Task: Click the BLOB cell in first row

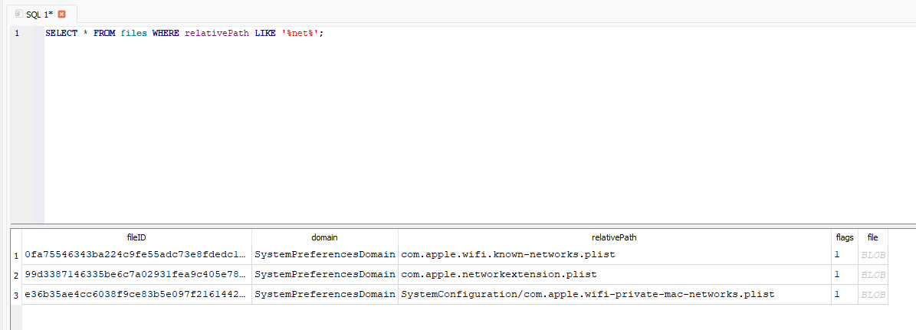Action: click(x=873, y=254)
